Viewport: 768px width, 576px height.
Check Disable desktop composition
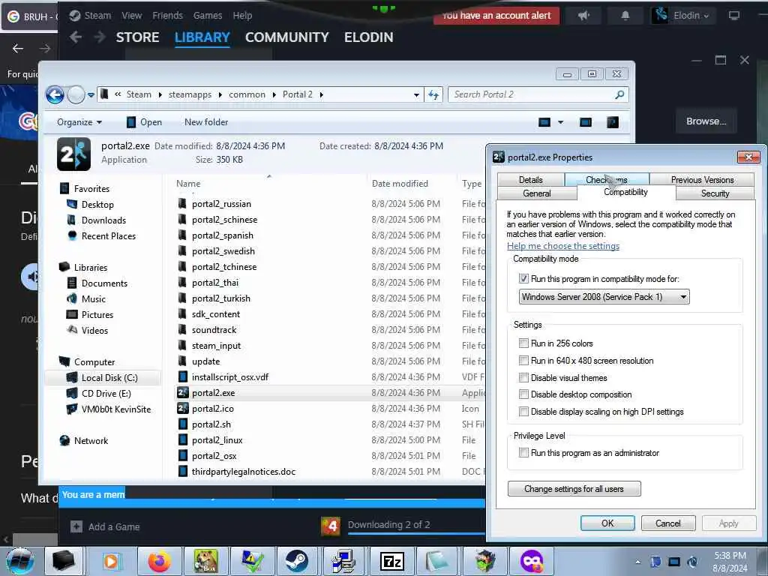point(523,394)
